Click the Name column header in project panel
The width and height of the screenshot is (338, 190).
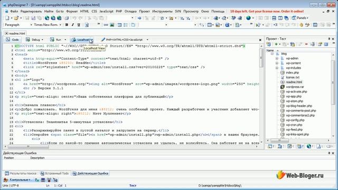(270, 51)
